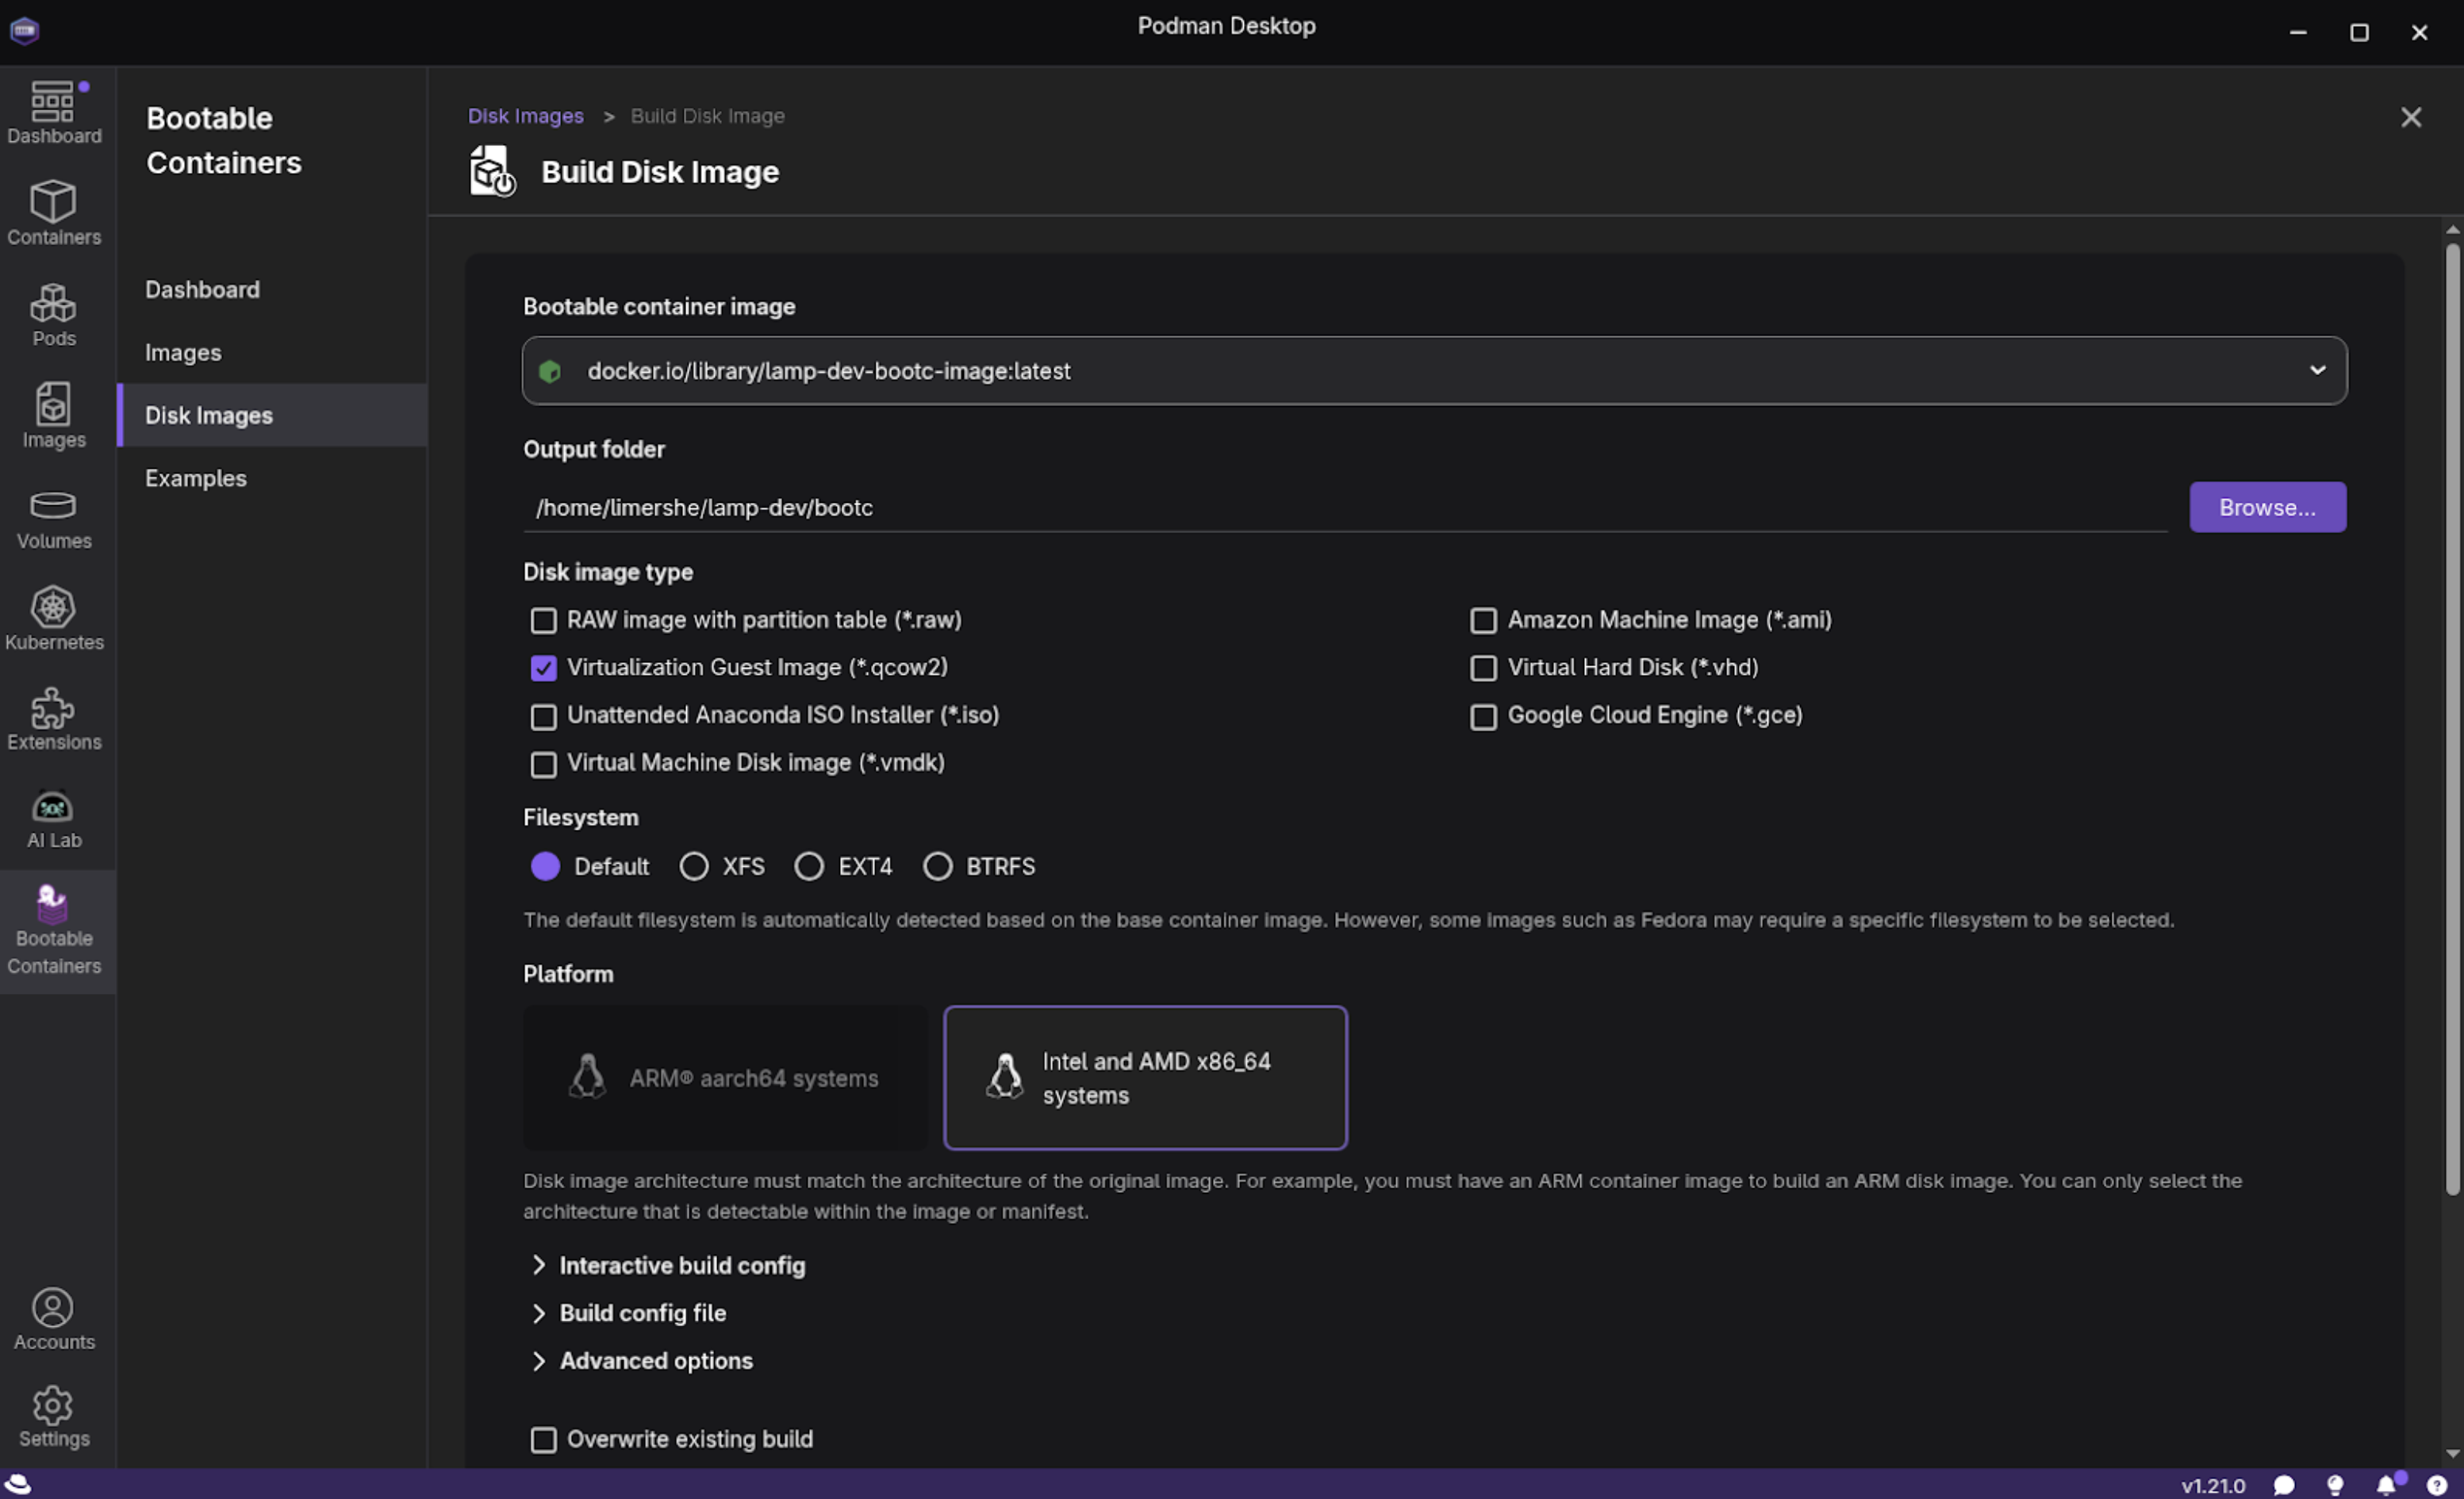2464x1499 pixels.
Task: Expand Advanced options section
Action: (x=655, y=1360)
